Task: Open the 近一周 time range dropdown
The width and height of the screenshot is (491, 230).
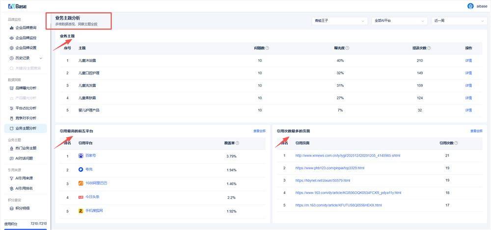Action: click(459, 21)
